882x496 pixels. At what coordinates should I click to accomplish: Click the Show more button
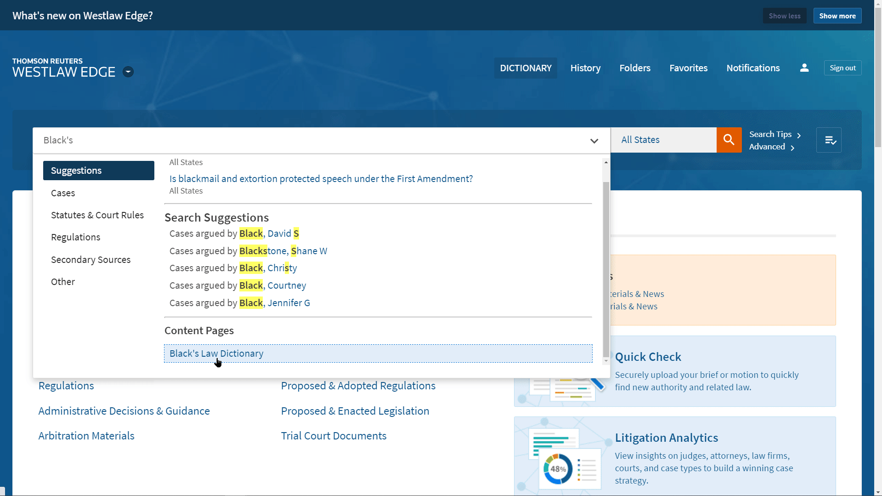[837, 16]
